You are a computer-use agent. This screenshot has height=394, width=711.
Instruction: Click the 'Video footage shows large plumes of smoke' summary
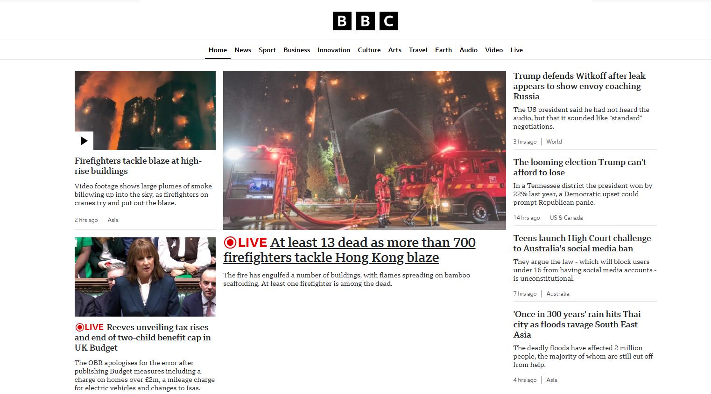click(143, 194)
